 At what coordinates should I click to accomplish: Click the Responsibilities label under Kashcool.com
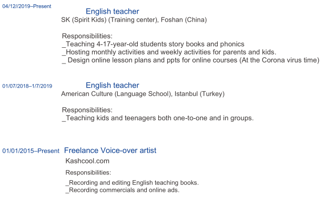88,172
